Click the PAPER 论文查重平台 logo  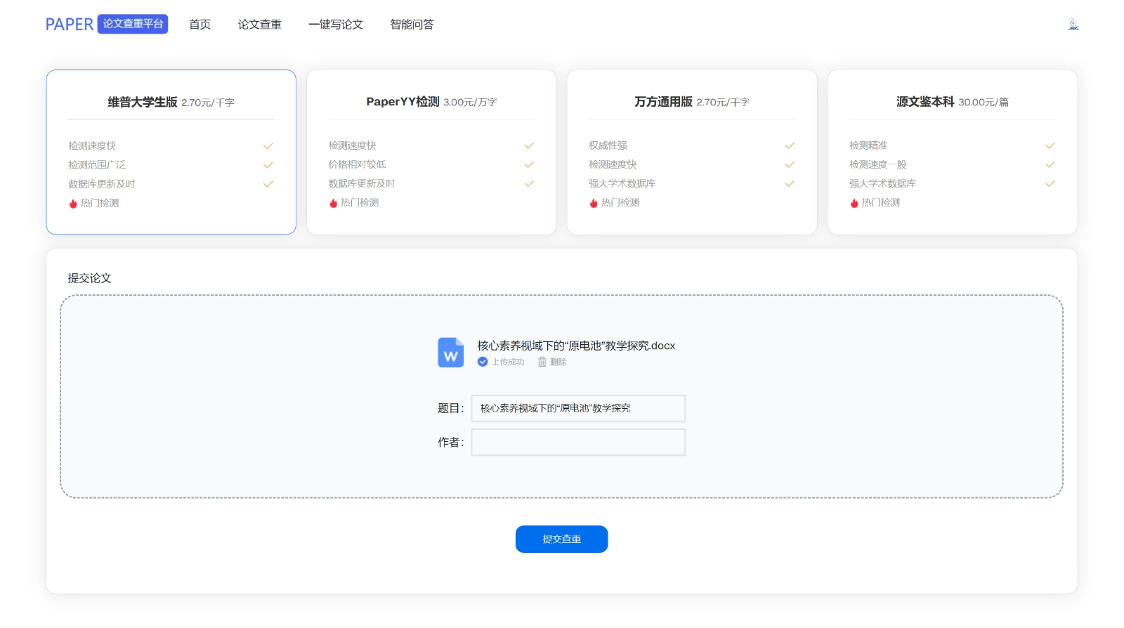(107, 24)
